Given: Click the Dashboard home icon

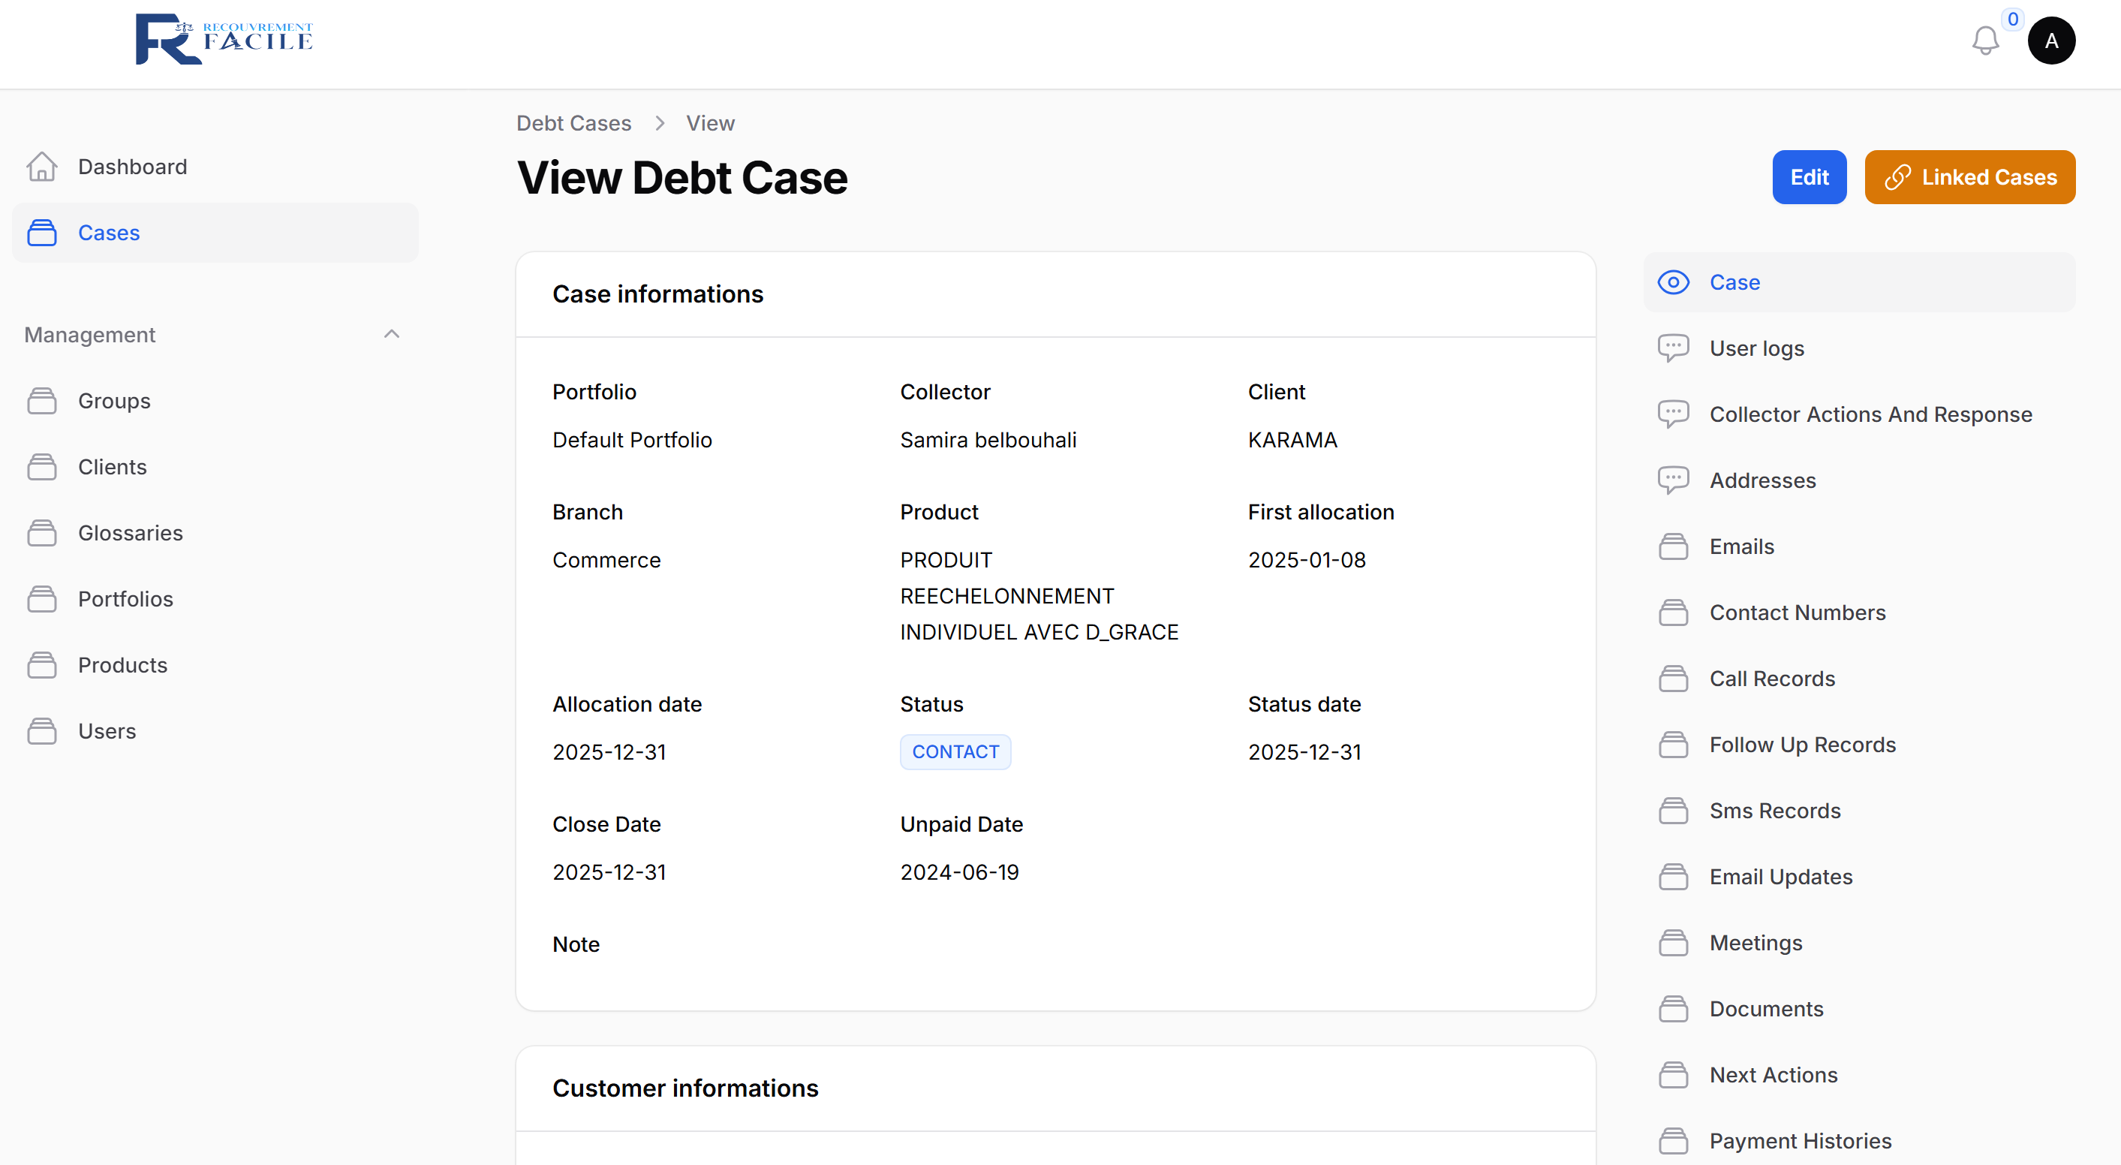Looking at the screenshot, I should point(41,167).
